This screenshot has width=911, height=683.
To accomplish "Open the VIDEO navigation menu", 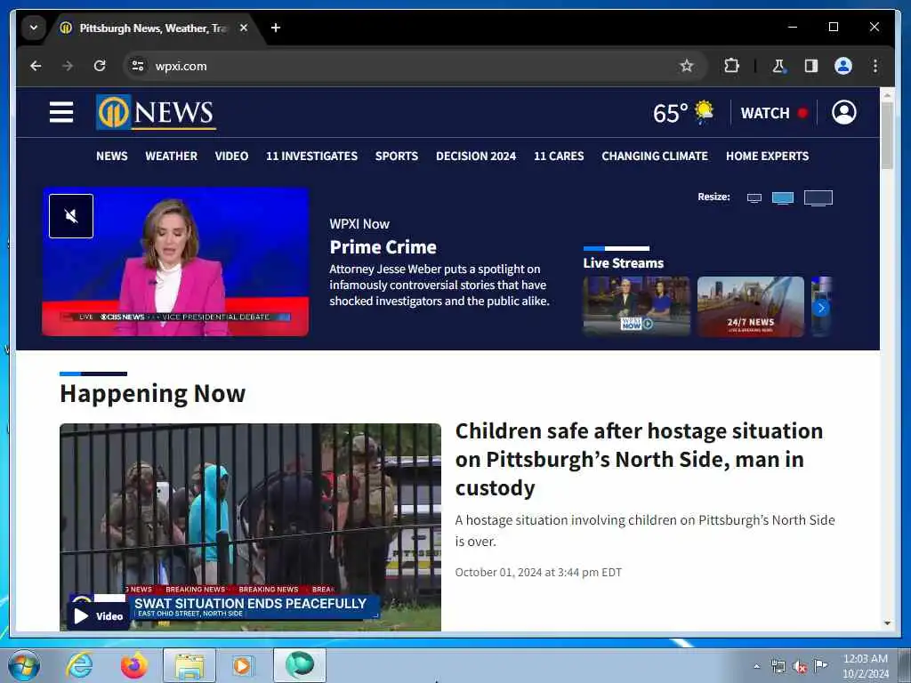I will [231, 156].
